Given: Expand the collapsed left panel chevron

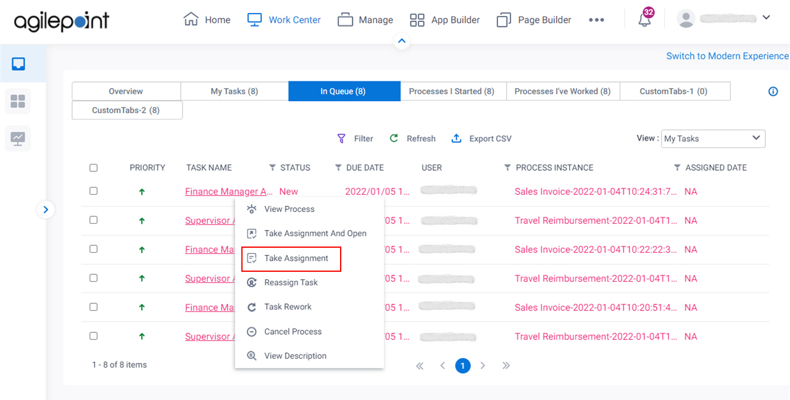Looking at the screenshot, I should coord(46,210).
